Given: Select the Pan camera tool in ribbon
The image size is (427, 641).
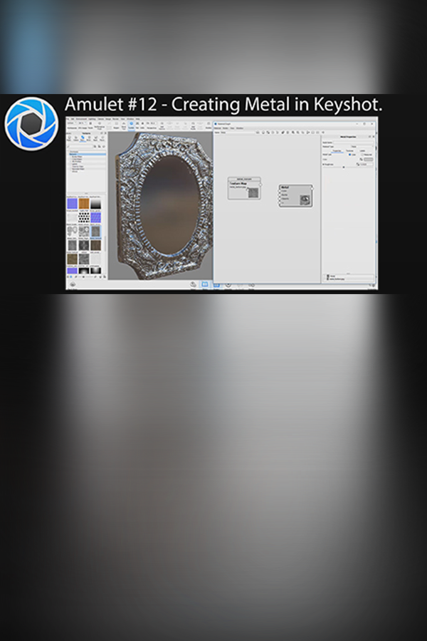Looking at the screenshot, I should pos(137,125).
